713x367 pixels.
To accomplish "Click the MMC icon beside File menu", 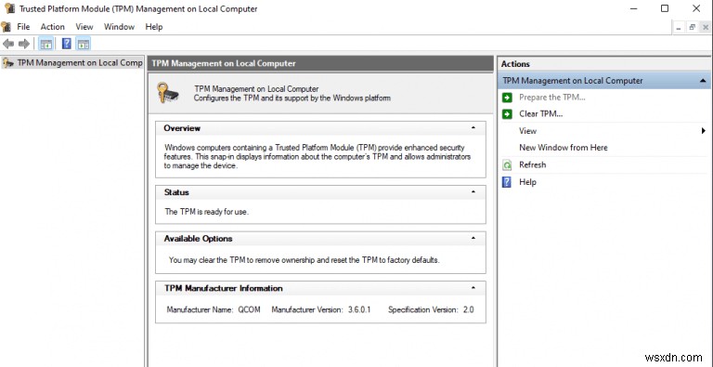I will 6,26.
